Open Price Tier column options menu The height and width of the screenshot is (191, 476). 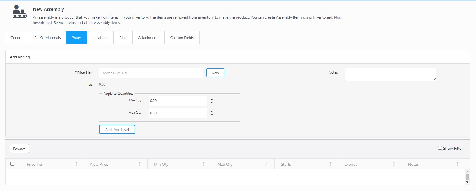point(76,164)
